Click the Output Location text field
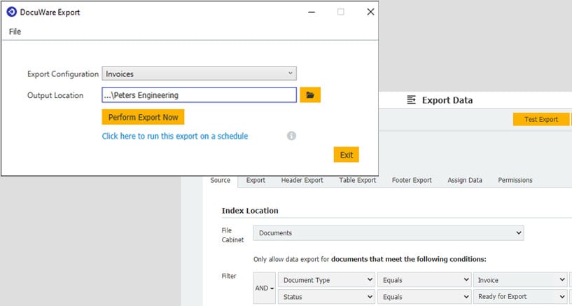The width and height of the screenshot is (572, 306). pos(199,95)
